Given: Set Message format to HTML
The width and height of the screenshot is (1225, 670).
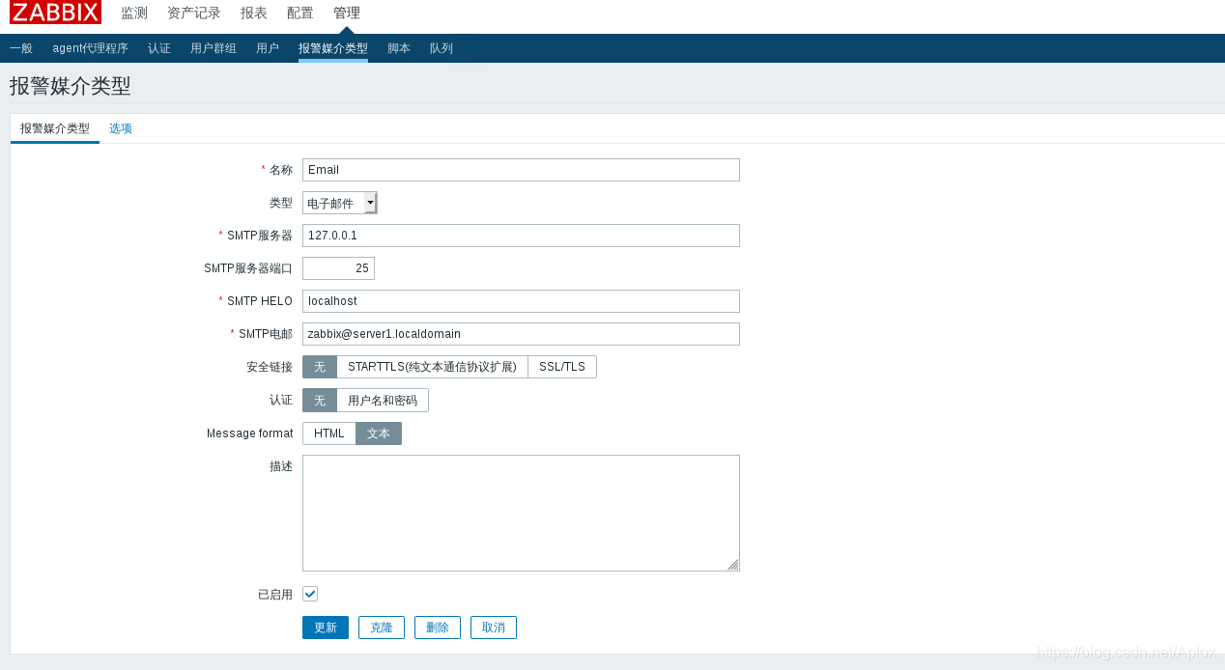Looking at the screenshot, I should tap(329, 433).
